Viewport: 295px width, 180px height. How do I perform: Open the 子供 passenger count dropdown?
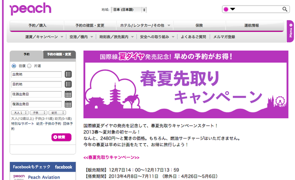click(39, 113)
